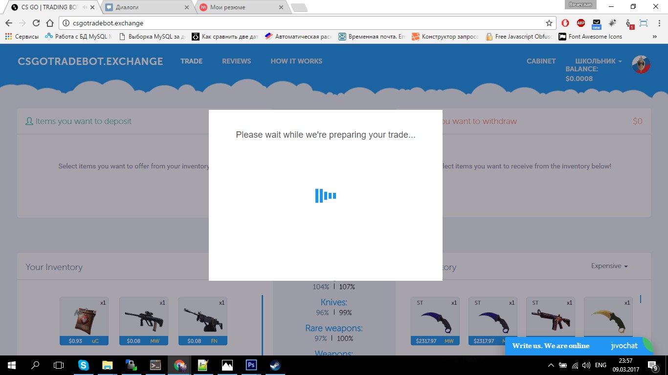This screenshot has height=375, width=668.
Task: Open the HOW IT WORKS menu item
Action: pyautogui.click(x=296, y=61)
